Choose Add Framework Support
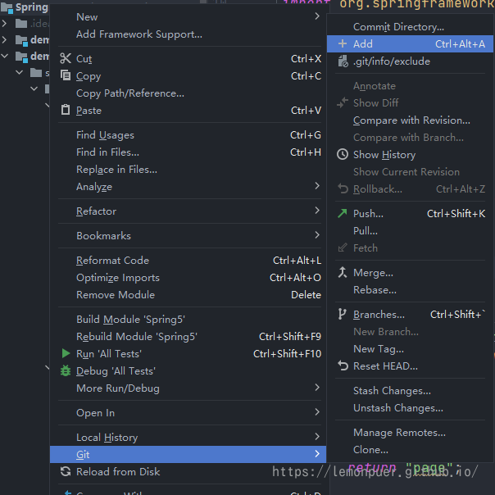Screen dimensions: 495x495 189,34
